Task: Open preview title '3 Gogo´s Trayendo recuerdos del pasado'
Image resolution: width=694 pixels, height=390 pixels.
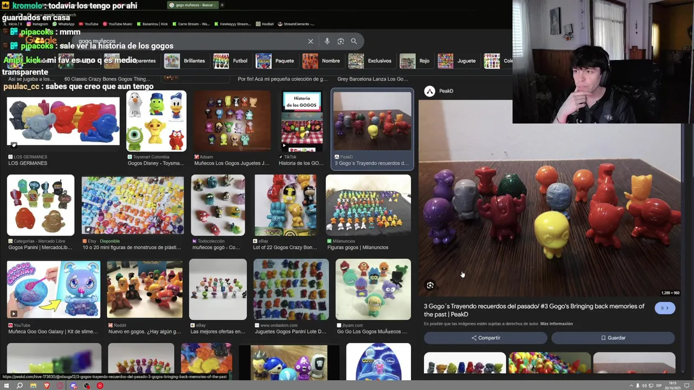Action: (534, 310)
